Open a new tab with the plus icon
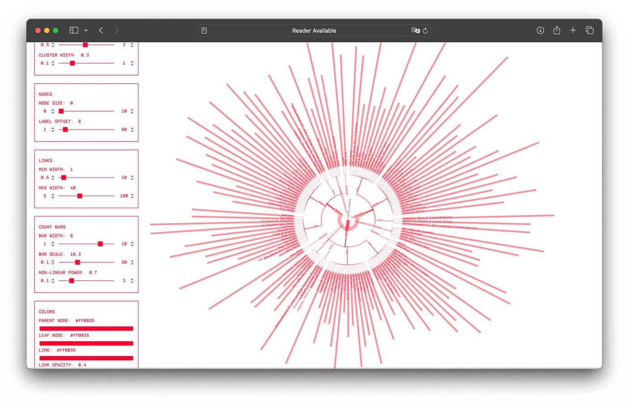627x408 pixels. point(573,30)
